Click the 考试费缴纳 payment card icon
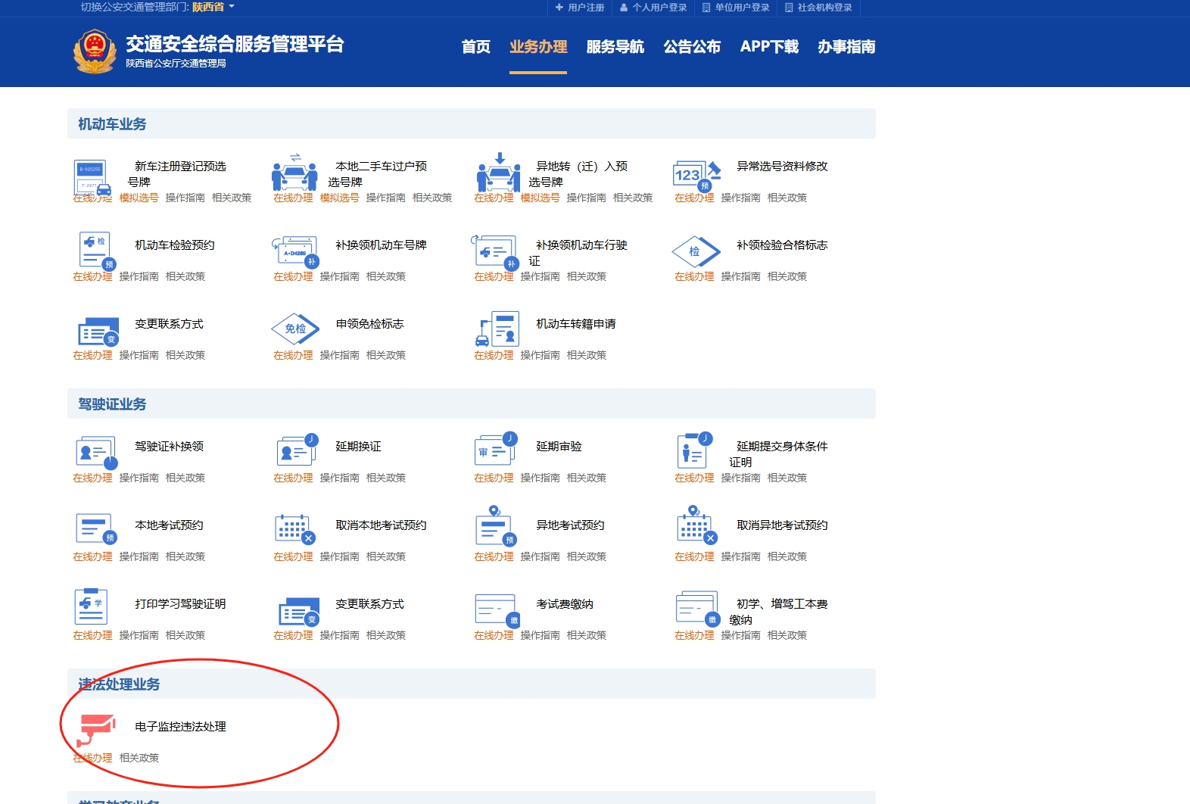 497,609
